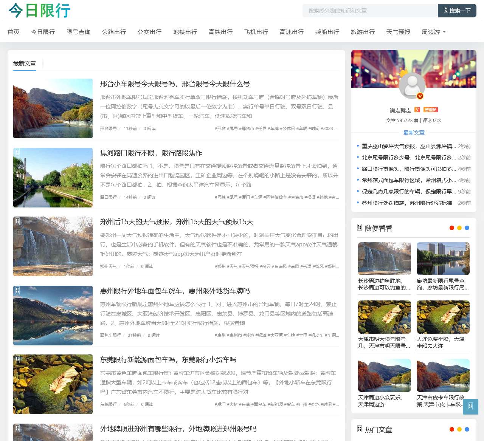Open 高铁出行 menu item

(221, 32)
